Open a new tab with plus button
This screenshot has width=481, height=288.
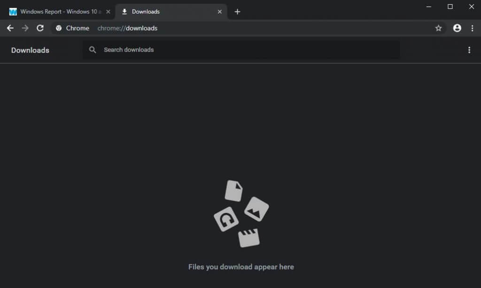[237, 12]
